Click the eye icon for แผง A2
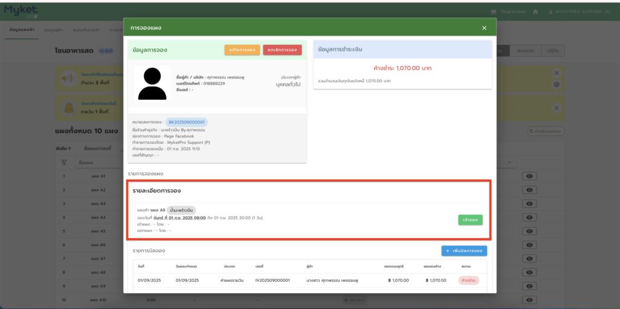Image resolution: width=620 pixels, height=309 pixels. [x=529, y=190]
